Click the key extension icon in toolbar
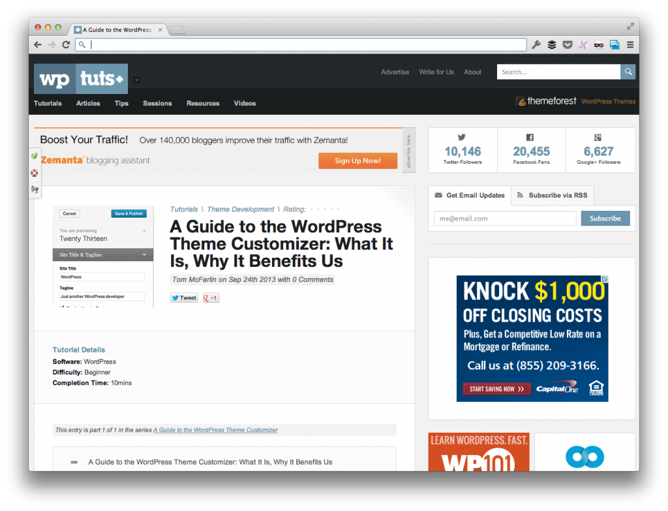 [536, 45]
